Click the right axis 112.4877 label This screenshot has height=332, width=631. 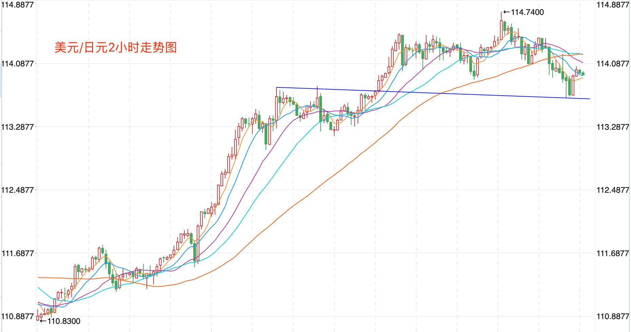pos(613,190)
